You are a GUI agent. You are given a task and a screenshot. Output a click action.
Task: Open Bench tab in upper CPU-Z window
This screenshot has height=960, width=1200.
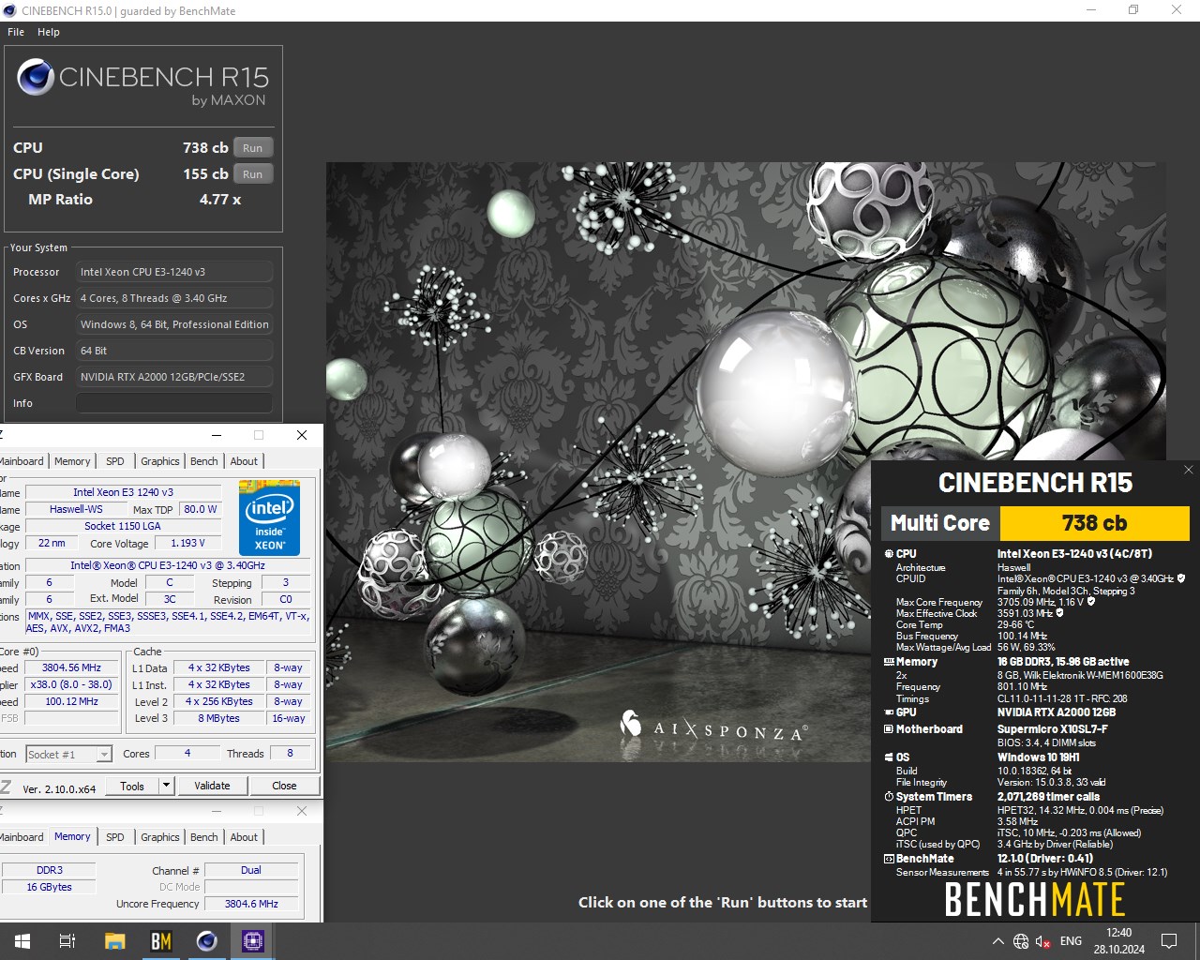[204, 461]
